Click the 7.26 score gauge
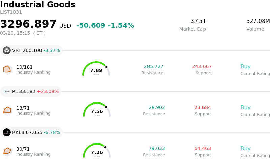This screenshot has width=270, height=164. point(97,151)
